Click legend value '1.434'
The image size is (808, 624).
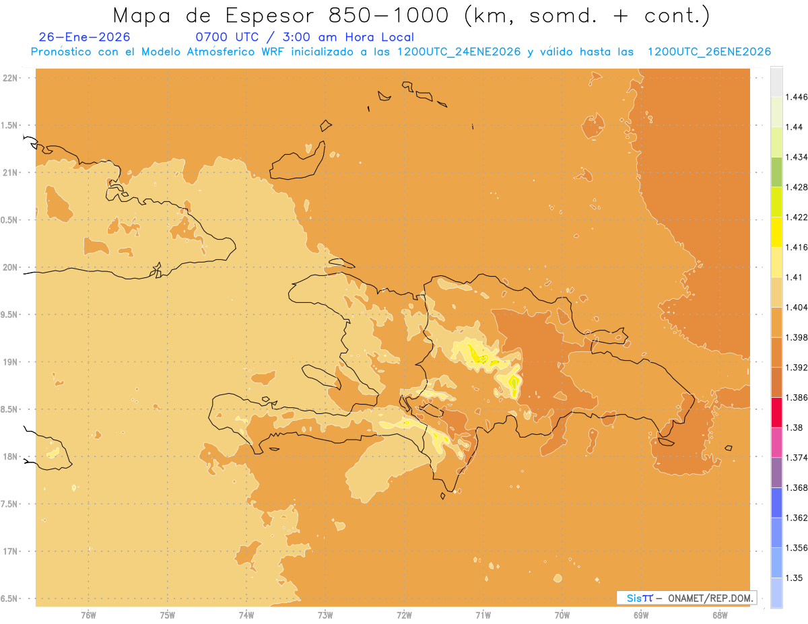796,157
